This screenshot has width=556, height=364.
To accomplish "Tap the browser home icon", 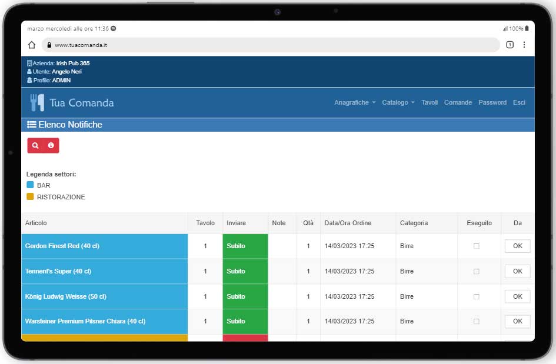I will pyautogui.click(x=32, y=45).
